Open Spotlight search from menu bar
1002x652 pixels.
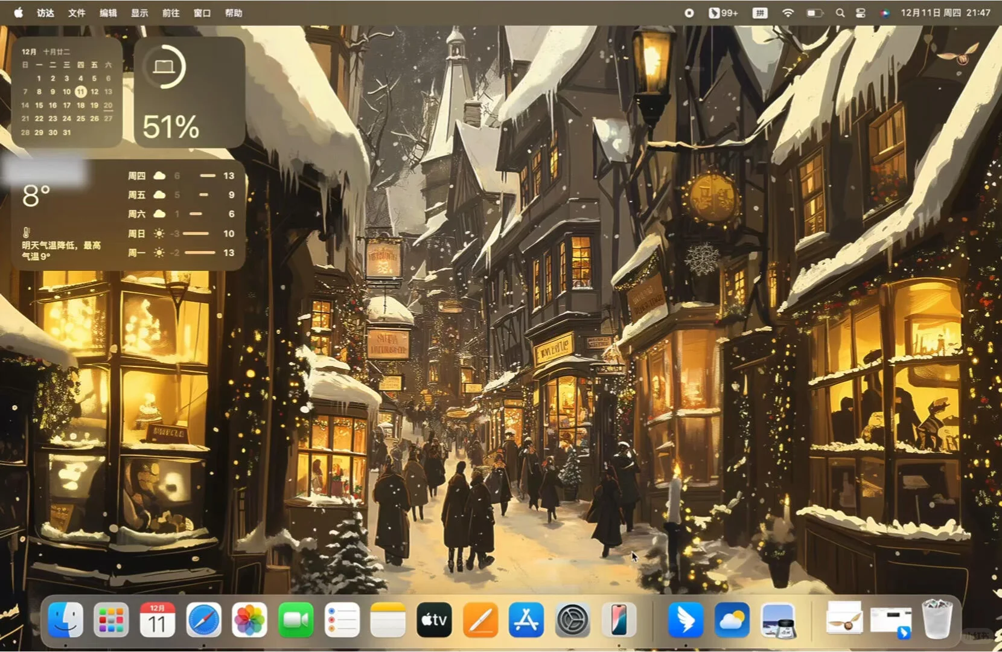coord(840,13)
